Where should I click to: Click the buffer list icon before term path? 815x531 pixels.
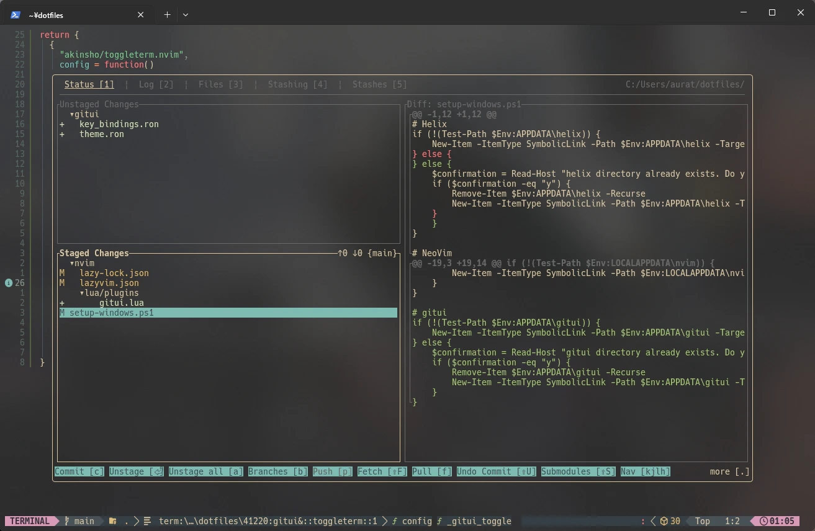pos(147,521)
